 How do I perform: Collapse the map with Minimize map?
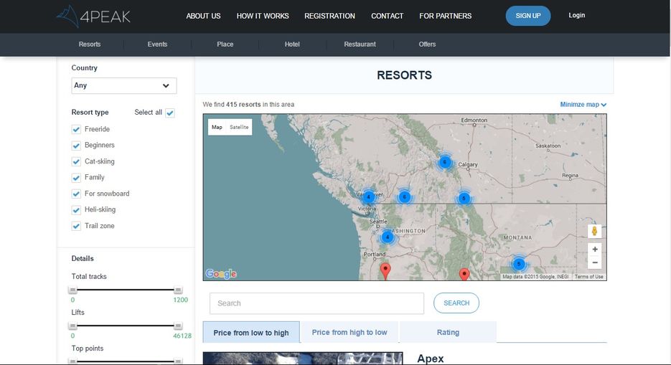pyautogui.click(x=583, y=104)
